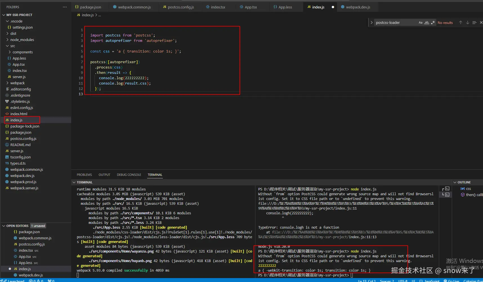Click the css variable in Outline
The image size is (483, 282).
[468, 189]
